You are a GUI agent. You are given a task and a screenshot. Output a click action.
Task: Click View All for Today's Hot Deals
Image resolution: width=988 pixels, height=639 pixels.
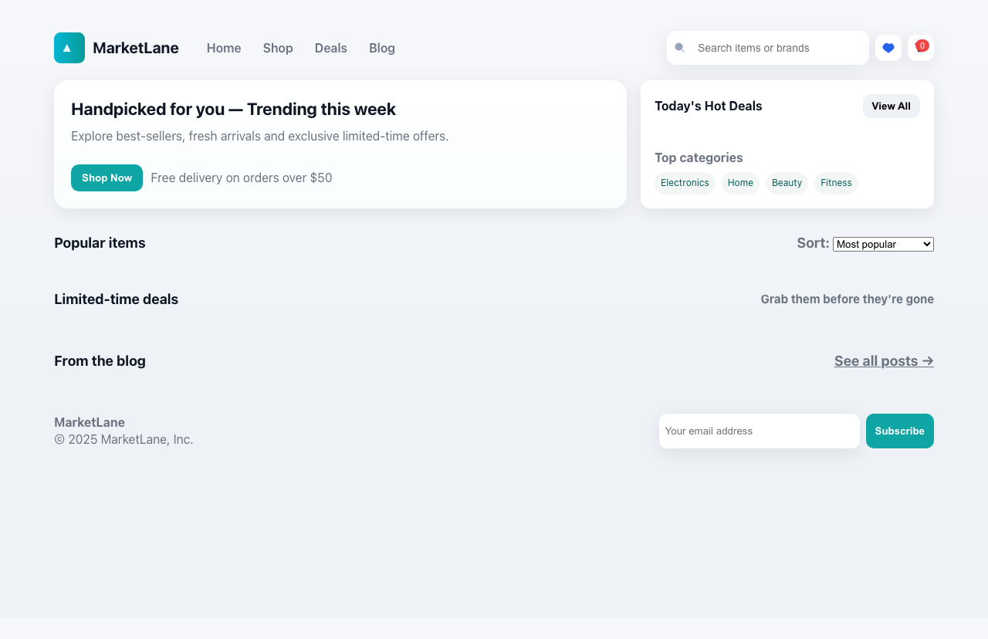click(891, 106)
